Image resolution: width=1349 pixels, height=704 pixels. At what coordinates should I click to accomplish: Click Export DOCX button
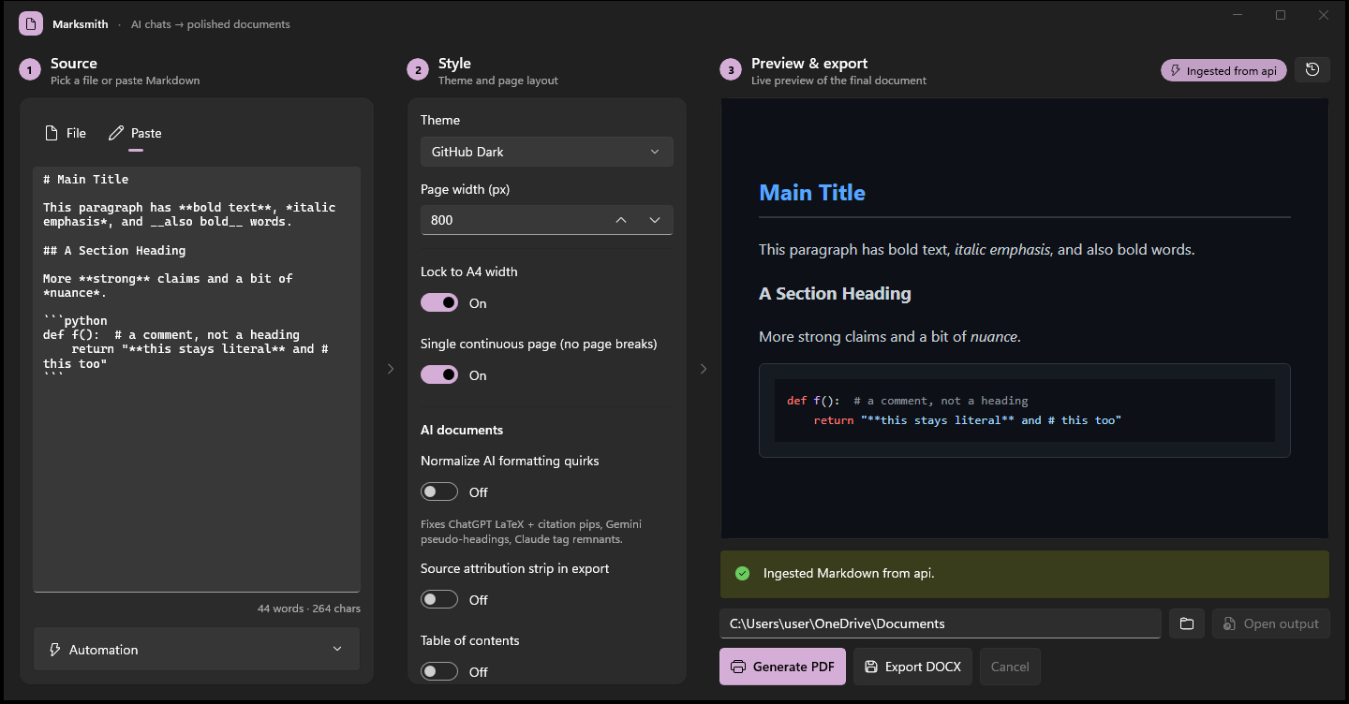912,667
